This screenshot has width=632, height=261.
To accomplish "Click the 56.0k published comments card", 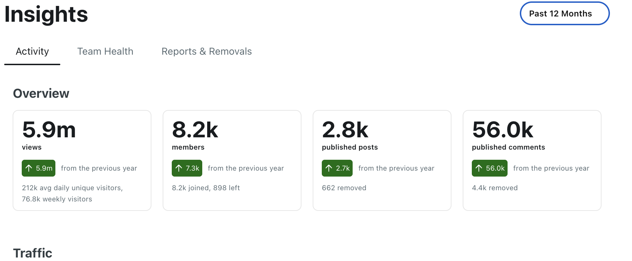I will click(532, 160).
